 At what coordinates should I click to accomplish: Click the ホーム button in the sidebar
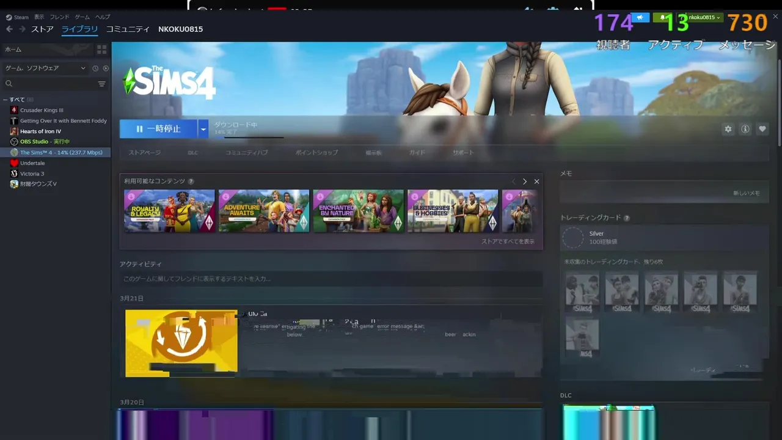47,49
